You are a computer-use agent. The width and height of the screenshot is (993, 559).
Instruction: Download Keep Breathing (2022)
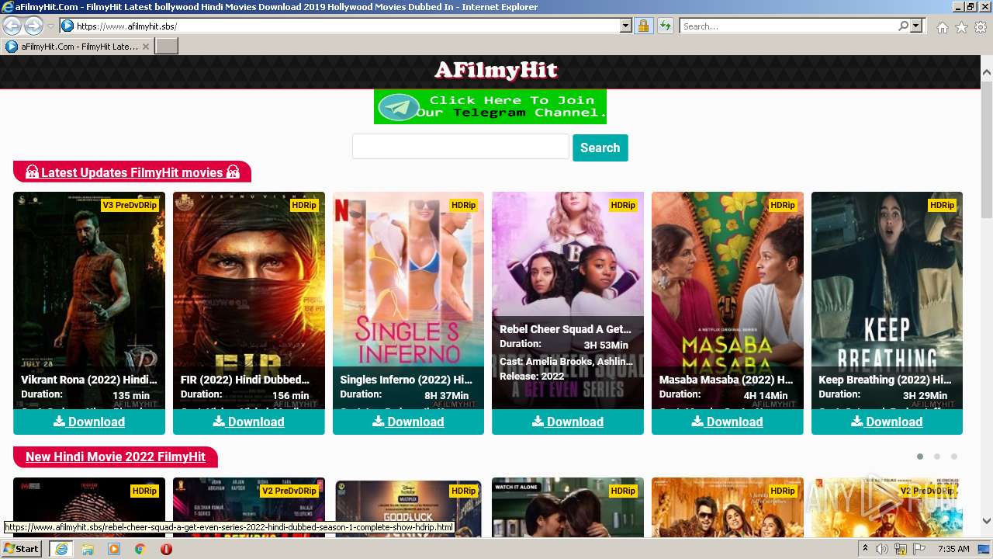[887, 422]
